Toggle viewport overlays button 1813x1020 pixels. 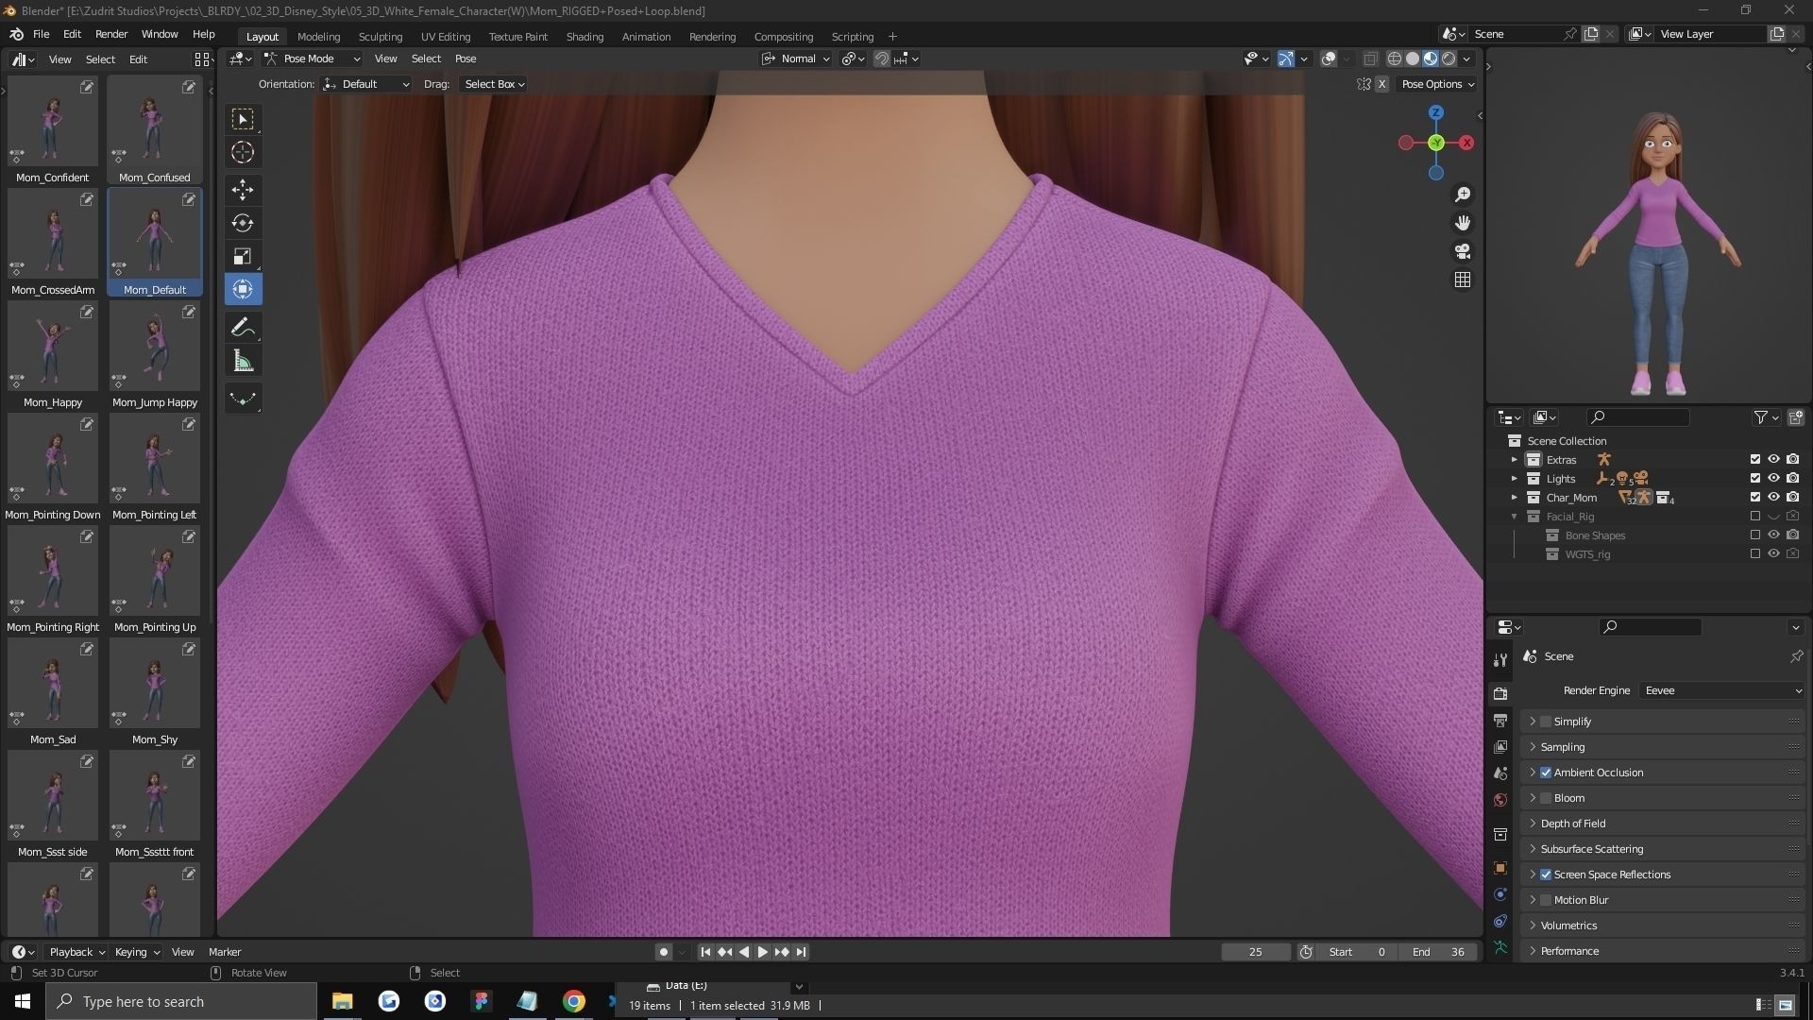tap(1329, 59)
